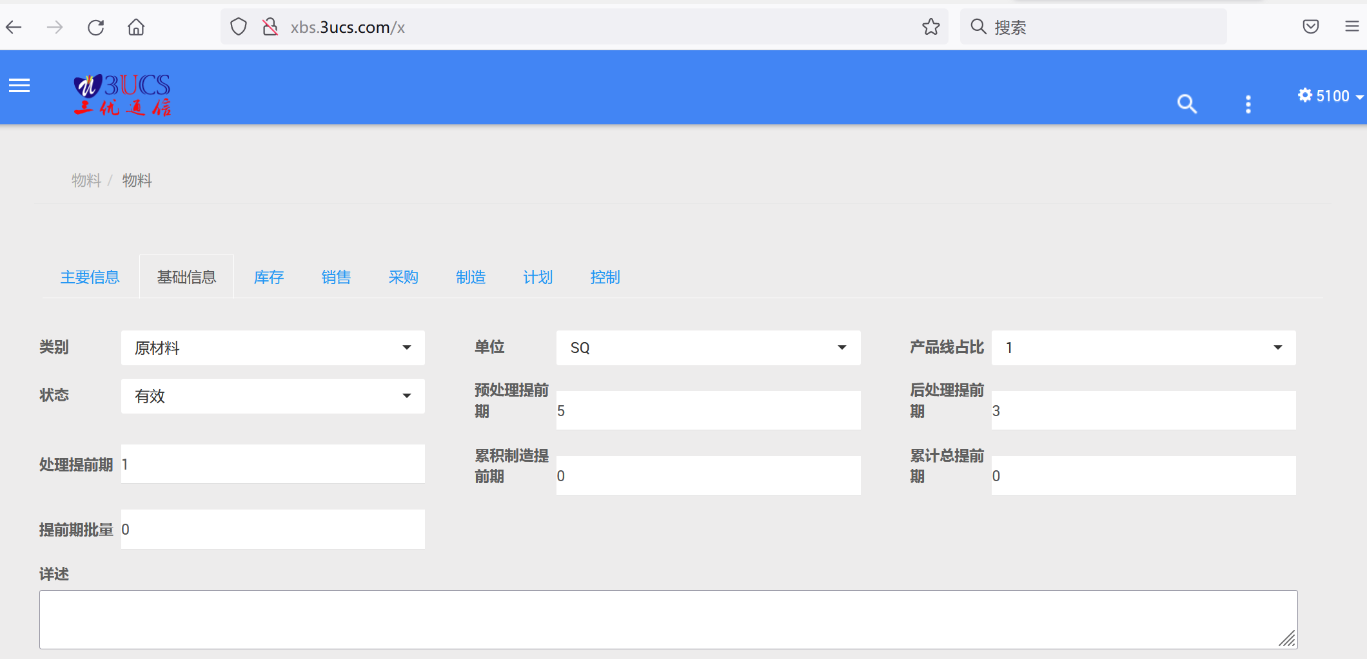Click the 3UCS company logo

pos(123,94)
